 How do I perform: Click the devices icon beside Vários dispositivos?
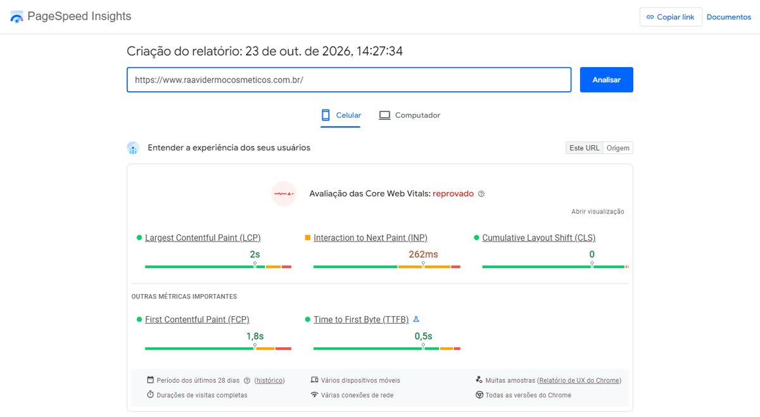pyautogui.click(x=315, y=380)
